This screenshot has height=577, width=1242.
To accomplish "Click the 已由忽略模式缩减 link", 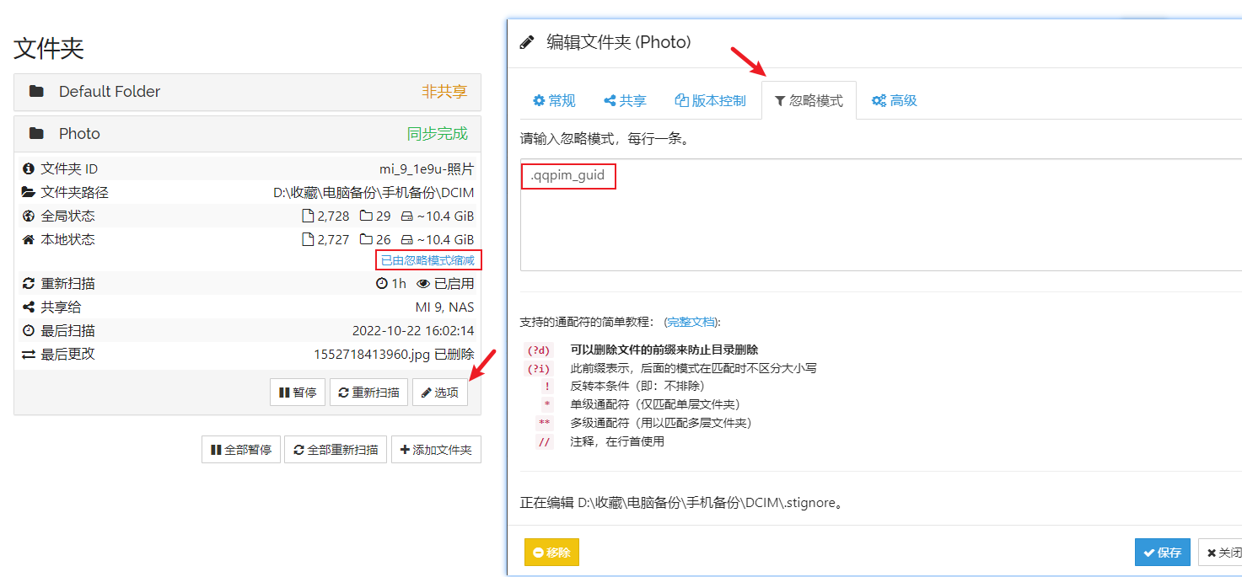I will click(427, 261).
